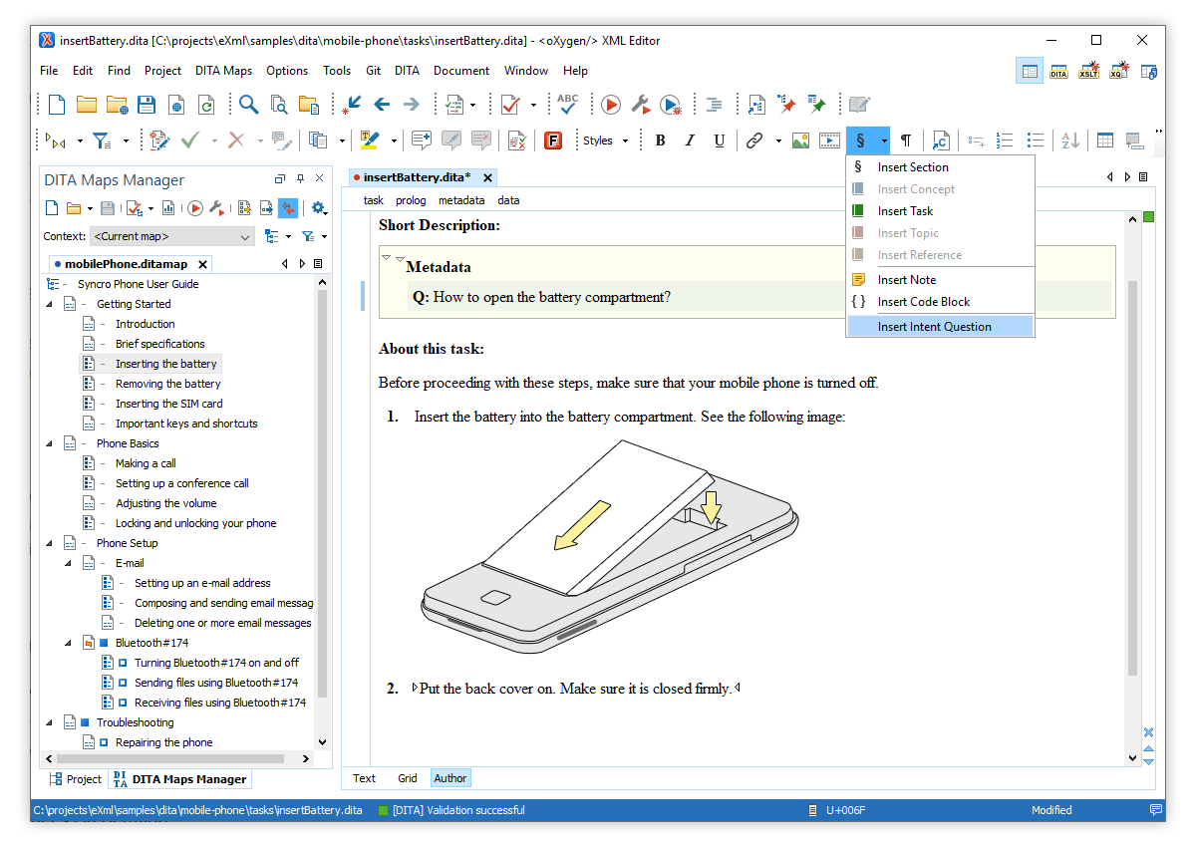Click the Save icon in main toolbar
1196x847 pixels.
pos(147,105)
